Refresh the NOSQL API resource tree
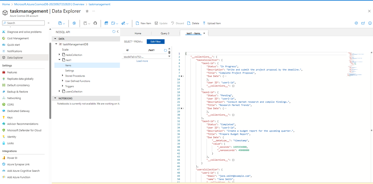 pyautogui.click(x=114, y=32)
